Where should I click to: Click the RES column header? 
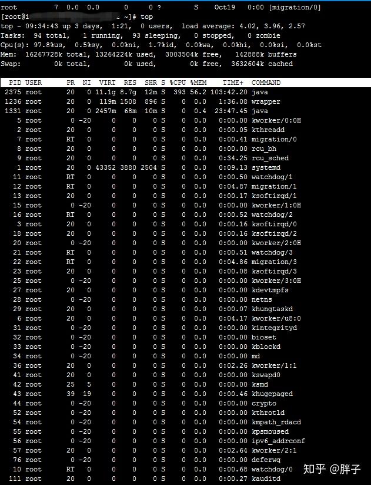130,83
